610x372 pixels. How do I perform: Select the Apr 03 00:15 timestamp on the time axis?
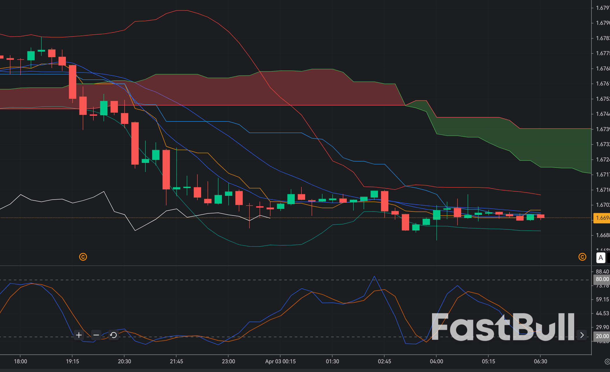click(280, 361)
